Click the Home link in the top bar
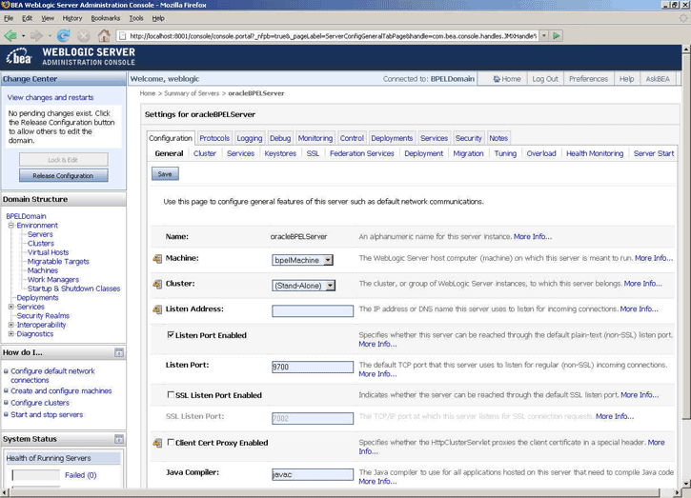691x498 pixels. point(507,79)
